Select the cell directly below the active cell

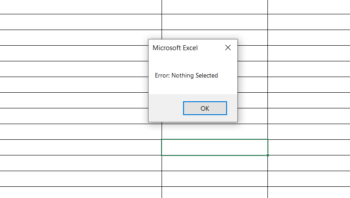[214, 163]
